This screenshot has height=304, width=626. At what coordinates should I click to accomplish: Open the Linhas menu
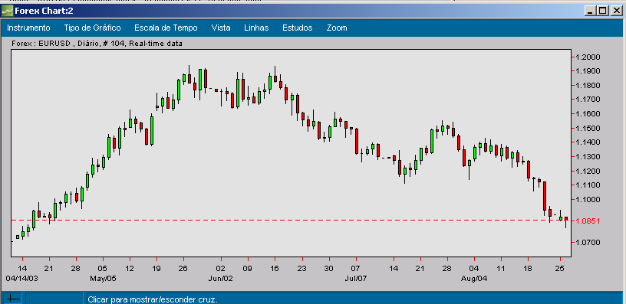pos(256,28)
